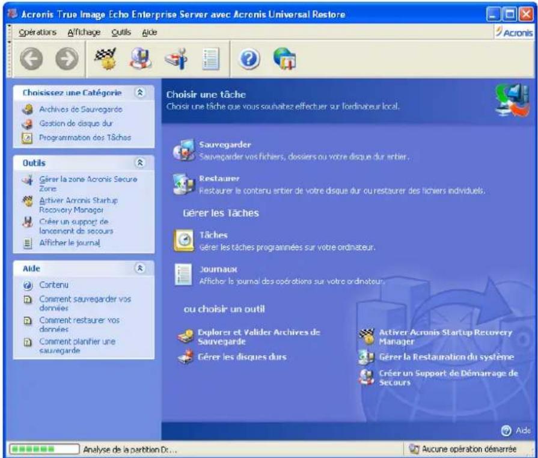Open the Afficher le journal link
This screenshot has width=538, height=458.
pyautogui.click(x=70, y=243)
